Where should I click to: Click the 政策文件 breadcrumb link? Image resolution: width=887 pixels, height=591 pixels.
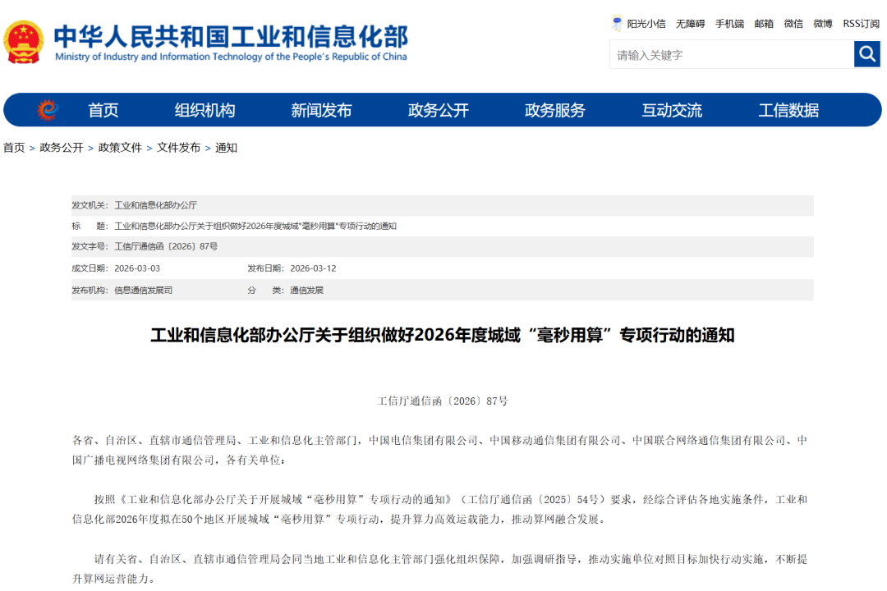(120, 148)
